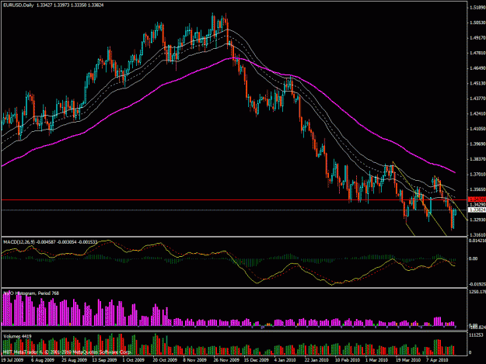
Task: Click the 13 Sep 2009 date label
Action: click(x=104, y=360)
